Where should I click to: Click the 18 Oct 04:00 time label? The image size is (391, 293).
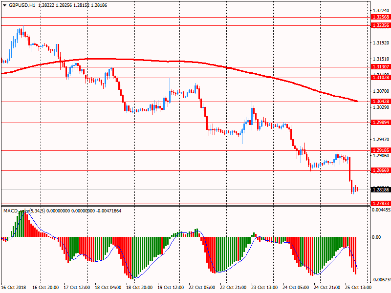pos(108,288)
